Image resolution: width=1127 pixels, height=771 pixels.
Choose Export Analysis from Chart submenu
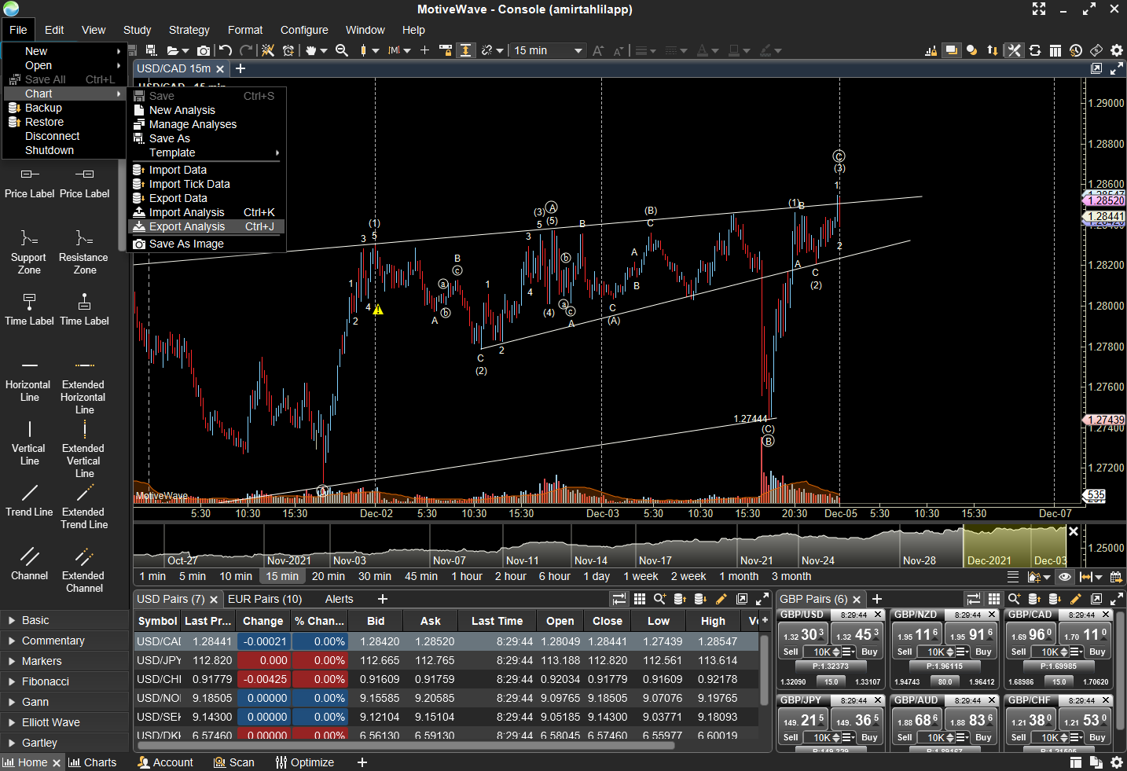[207, 226]
